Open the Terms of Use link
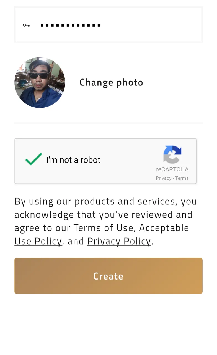 point(104,228)
